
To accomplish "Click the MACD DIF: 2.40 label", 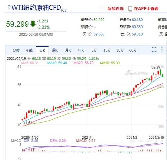I will (x=31, y=141).
